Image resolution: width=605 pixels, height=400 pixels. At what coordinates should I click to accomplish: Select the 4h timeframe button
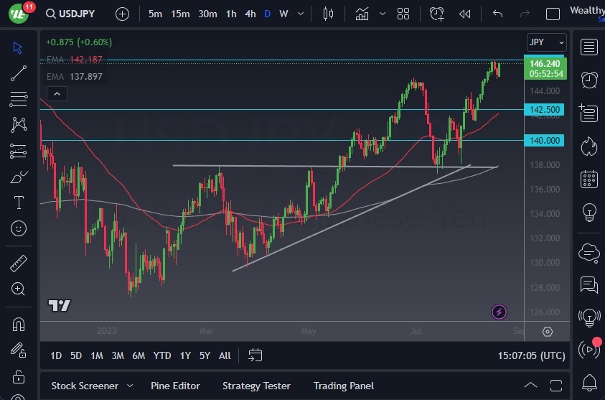click(250, 14)
